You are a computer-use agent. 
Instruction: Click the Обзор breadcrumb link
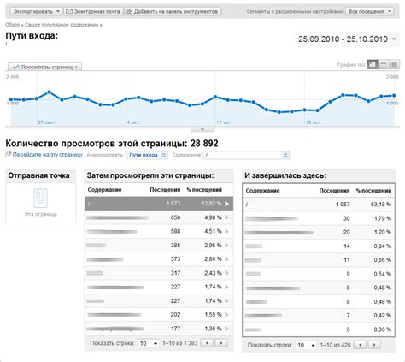point(13,25)
